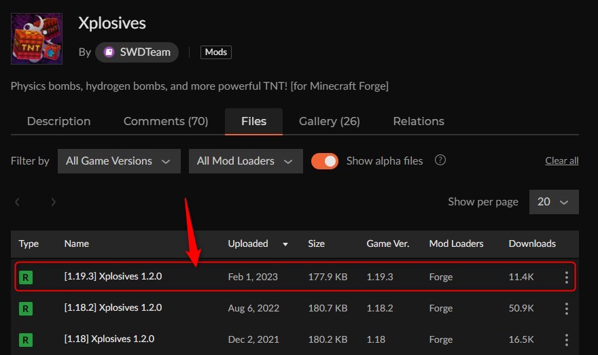Click the Feb 1, 2023 upload date
The image size is (598, 355).
(253, 277)
